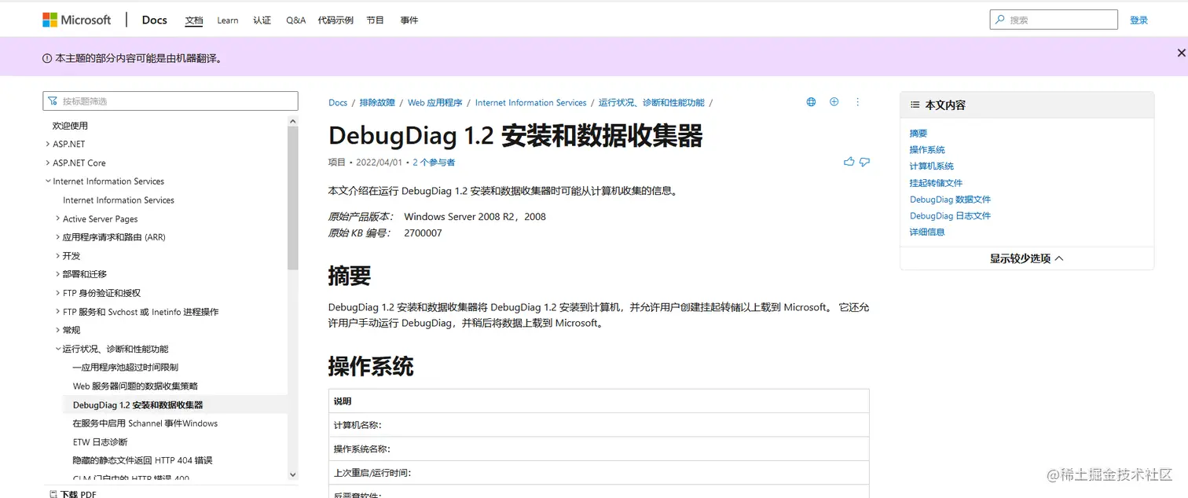
Task: Jump to DebugDiag 日志文件 in outline
Action: (x=951, y=216)
